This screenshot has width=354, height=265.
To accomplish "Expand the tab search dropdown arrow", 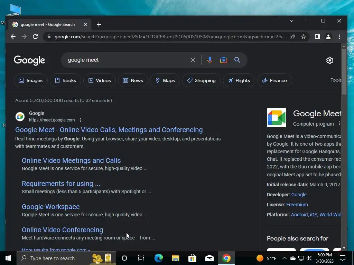I will pyautogui.click(x=291, y=21).
